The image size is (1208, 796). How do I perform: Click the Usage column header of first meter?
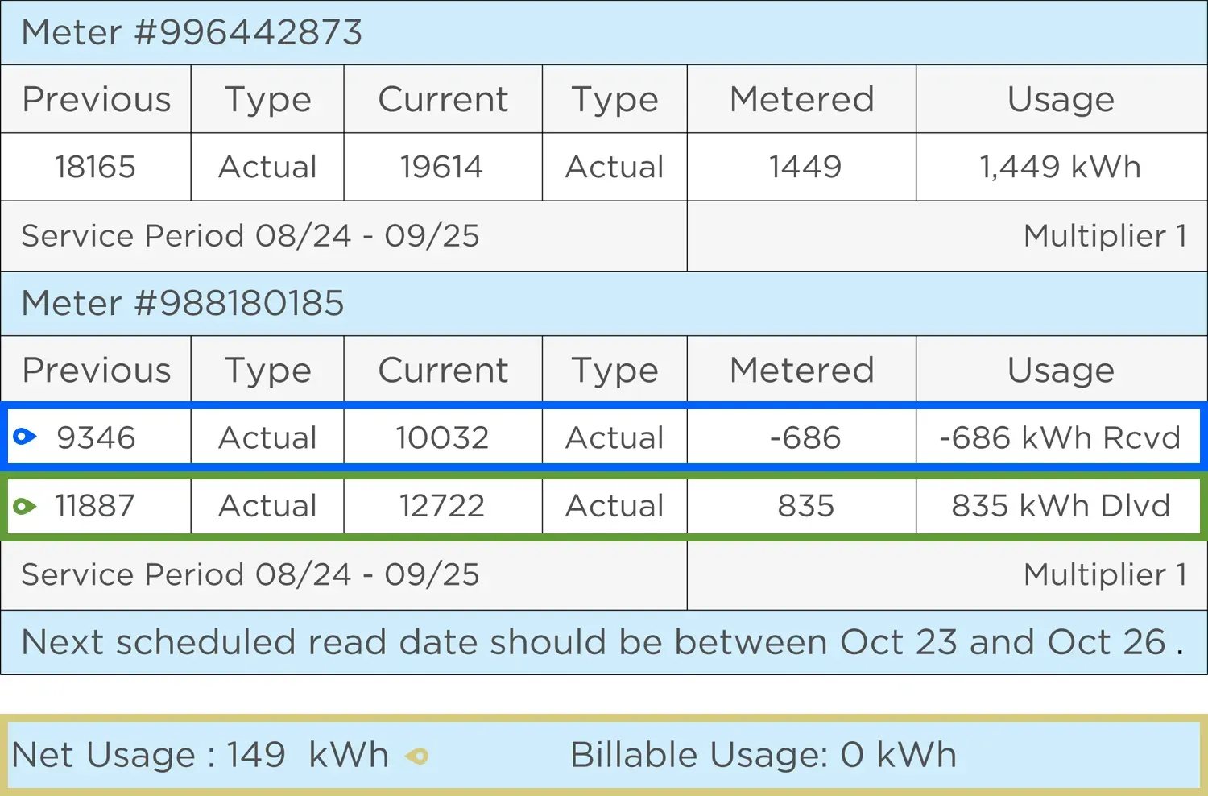coord(1061,99)
